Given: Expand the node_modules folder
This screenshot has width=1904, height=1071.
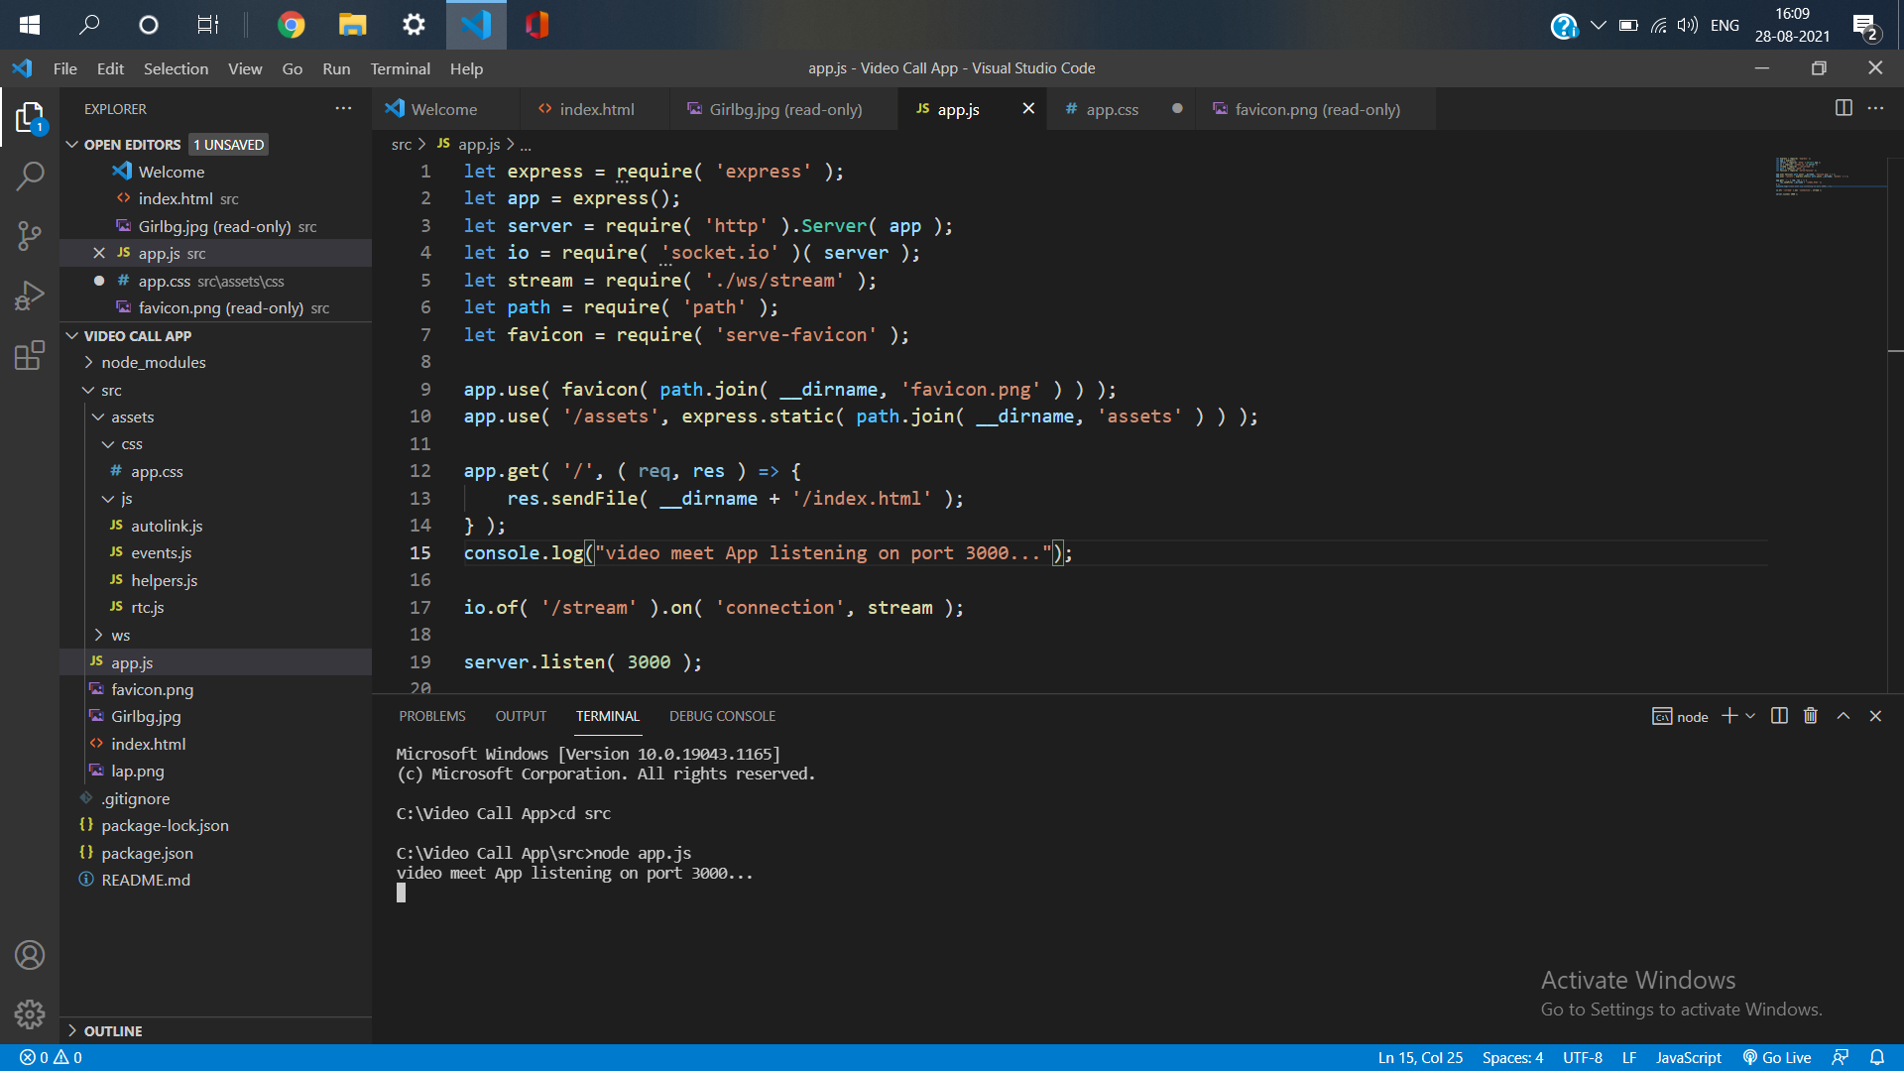Looking at the screenshot, I should click(x=153, y=363).
